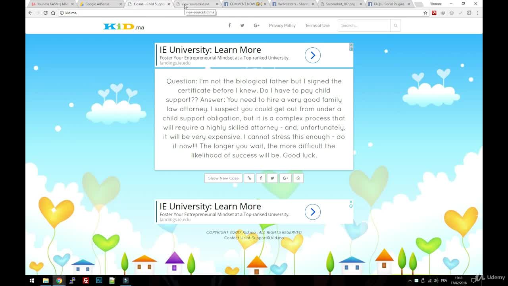Close the Google AdSense tab
This screenshot has width=508, height=286.
click(x=121, y=4)
